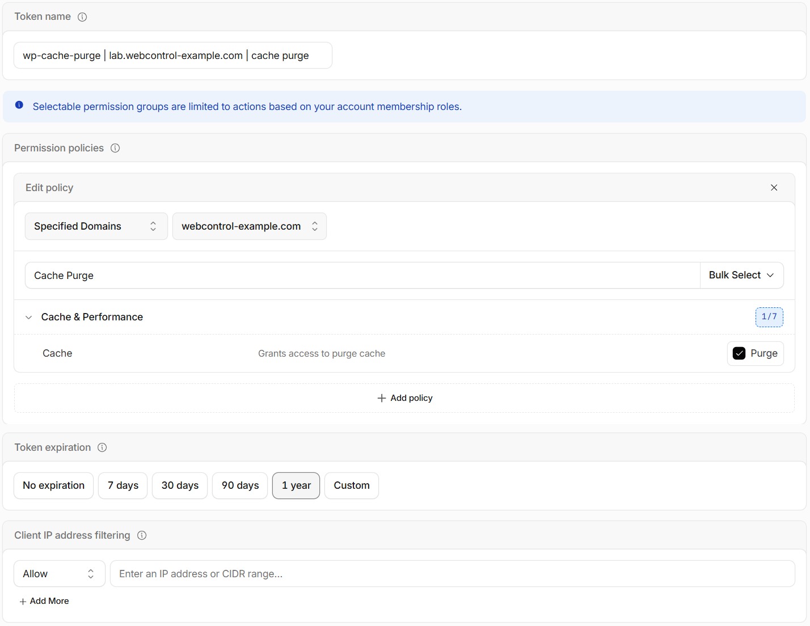Viewport: 810px width, 626px height.
Task: Toggle the Purge checkbox for Cache
Action: coord(739,353)
